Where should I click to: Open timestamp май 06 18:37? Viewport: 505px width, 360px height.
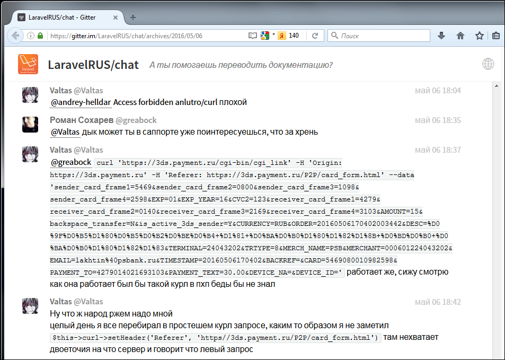coord(438,150)
